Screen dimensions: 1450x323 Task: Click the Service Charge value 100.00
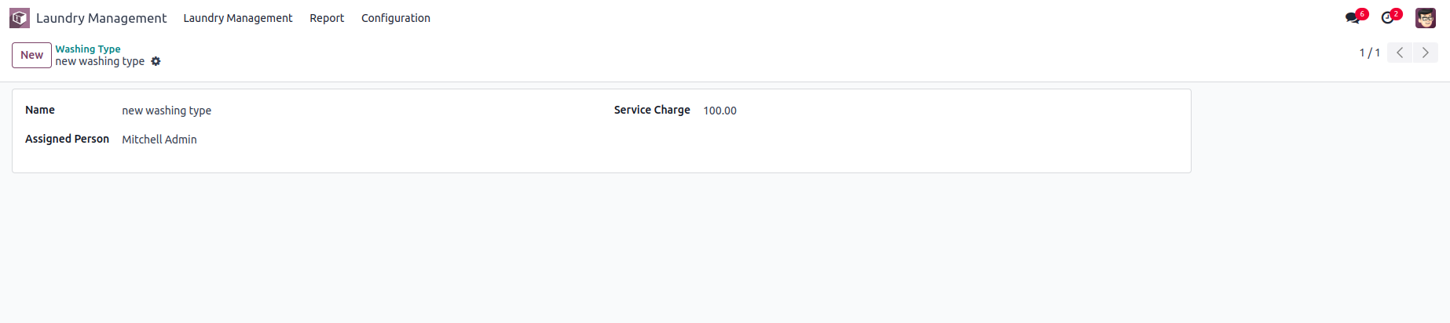[x=720, y=111]
